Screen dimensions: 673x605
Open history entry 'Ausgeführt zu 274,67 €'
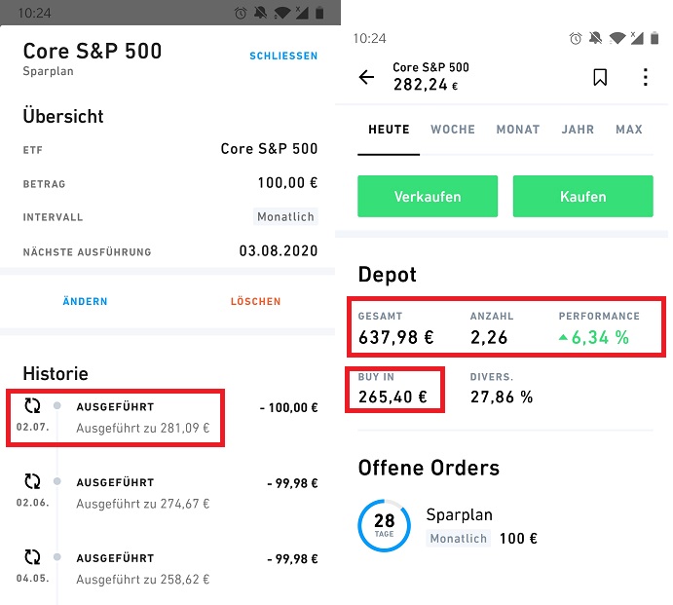[x=143, y=504]
